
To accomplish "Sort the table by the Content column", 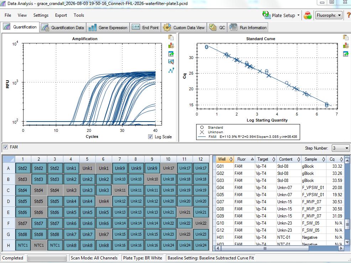I will [289, 159].
